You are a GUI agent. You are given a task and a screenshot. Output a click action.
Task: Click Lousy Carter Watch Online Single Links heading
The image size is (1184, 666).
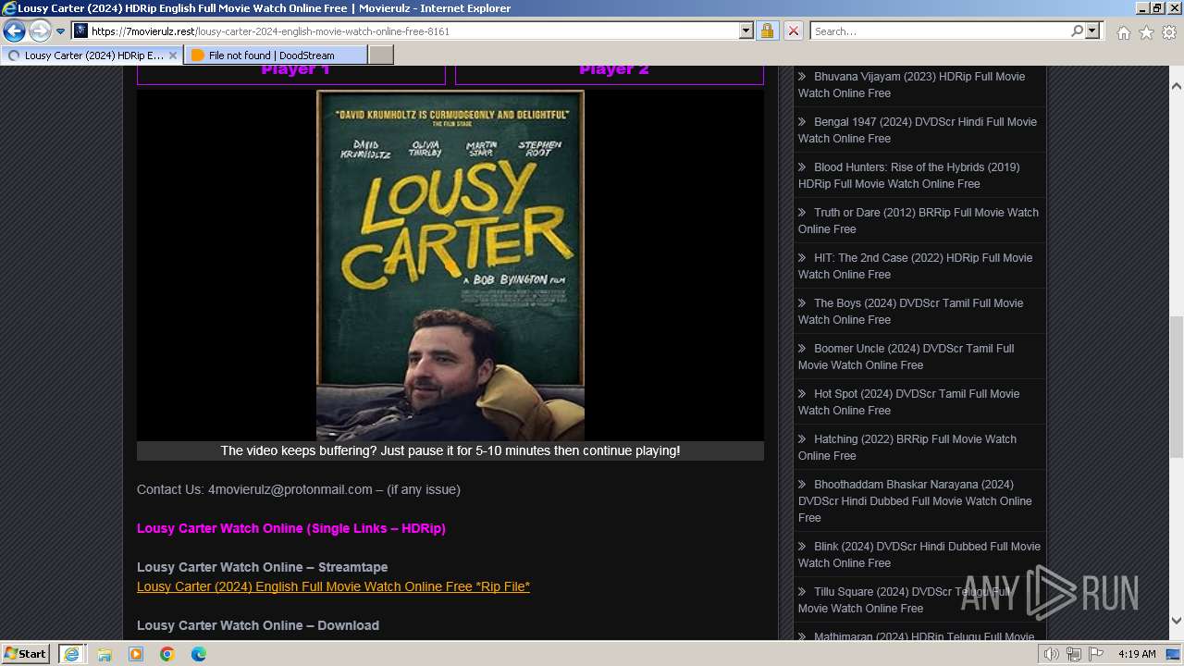291,528
